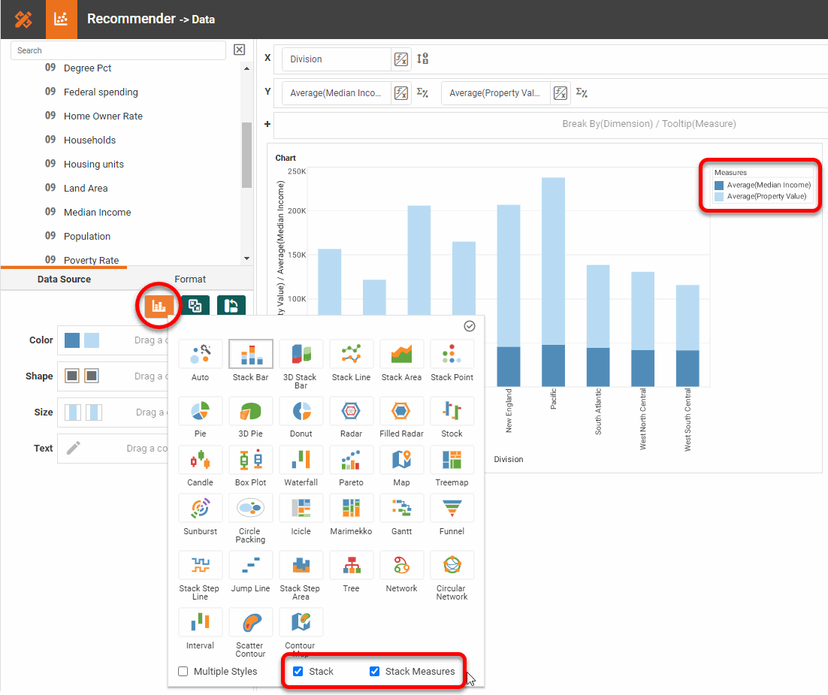Disable the Stack Measures checkbox
The image size is (828, 695).
click(374, 671)
